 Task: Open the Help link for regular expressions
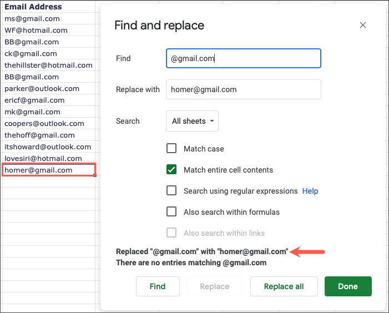[310, 191]
